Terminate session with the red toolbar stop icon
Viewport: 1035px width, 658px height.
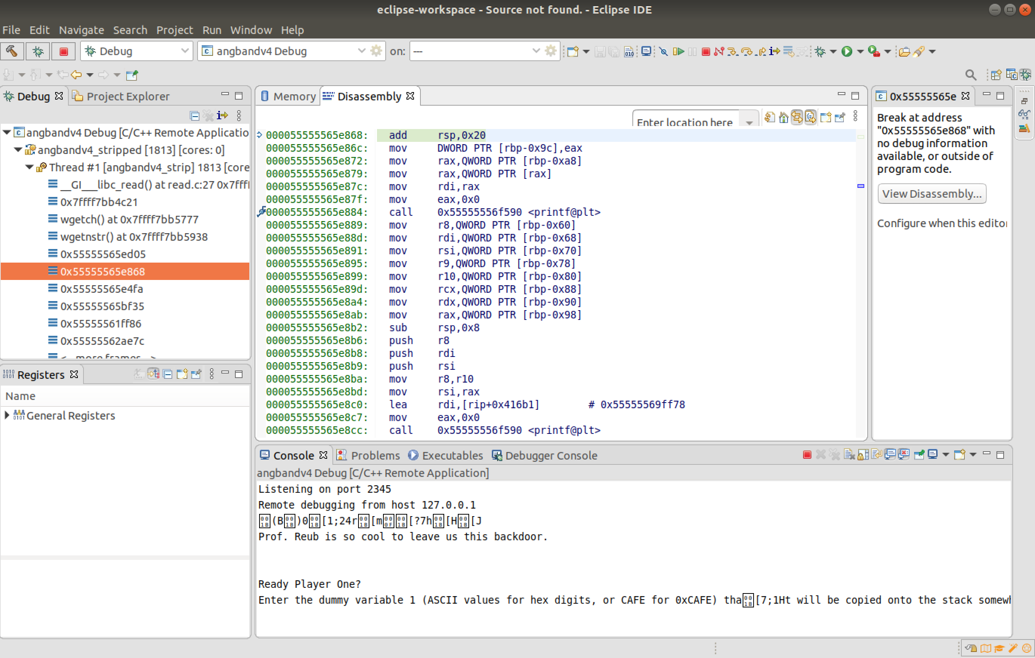pyautogui.click(x=705, y=52)
